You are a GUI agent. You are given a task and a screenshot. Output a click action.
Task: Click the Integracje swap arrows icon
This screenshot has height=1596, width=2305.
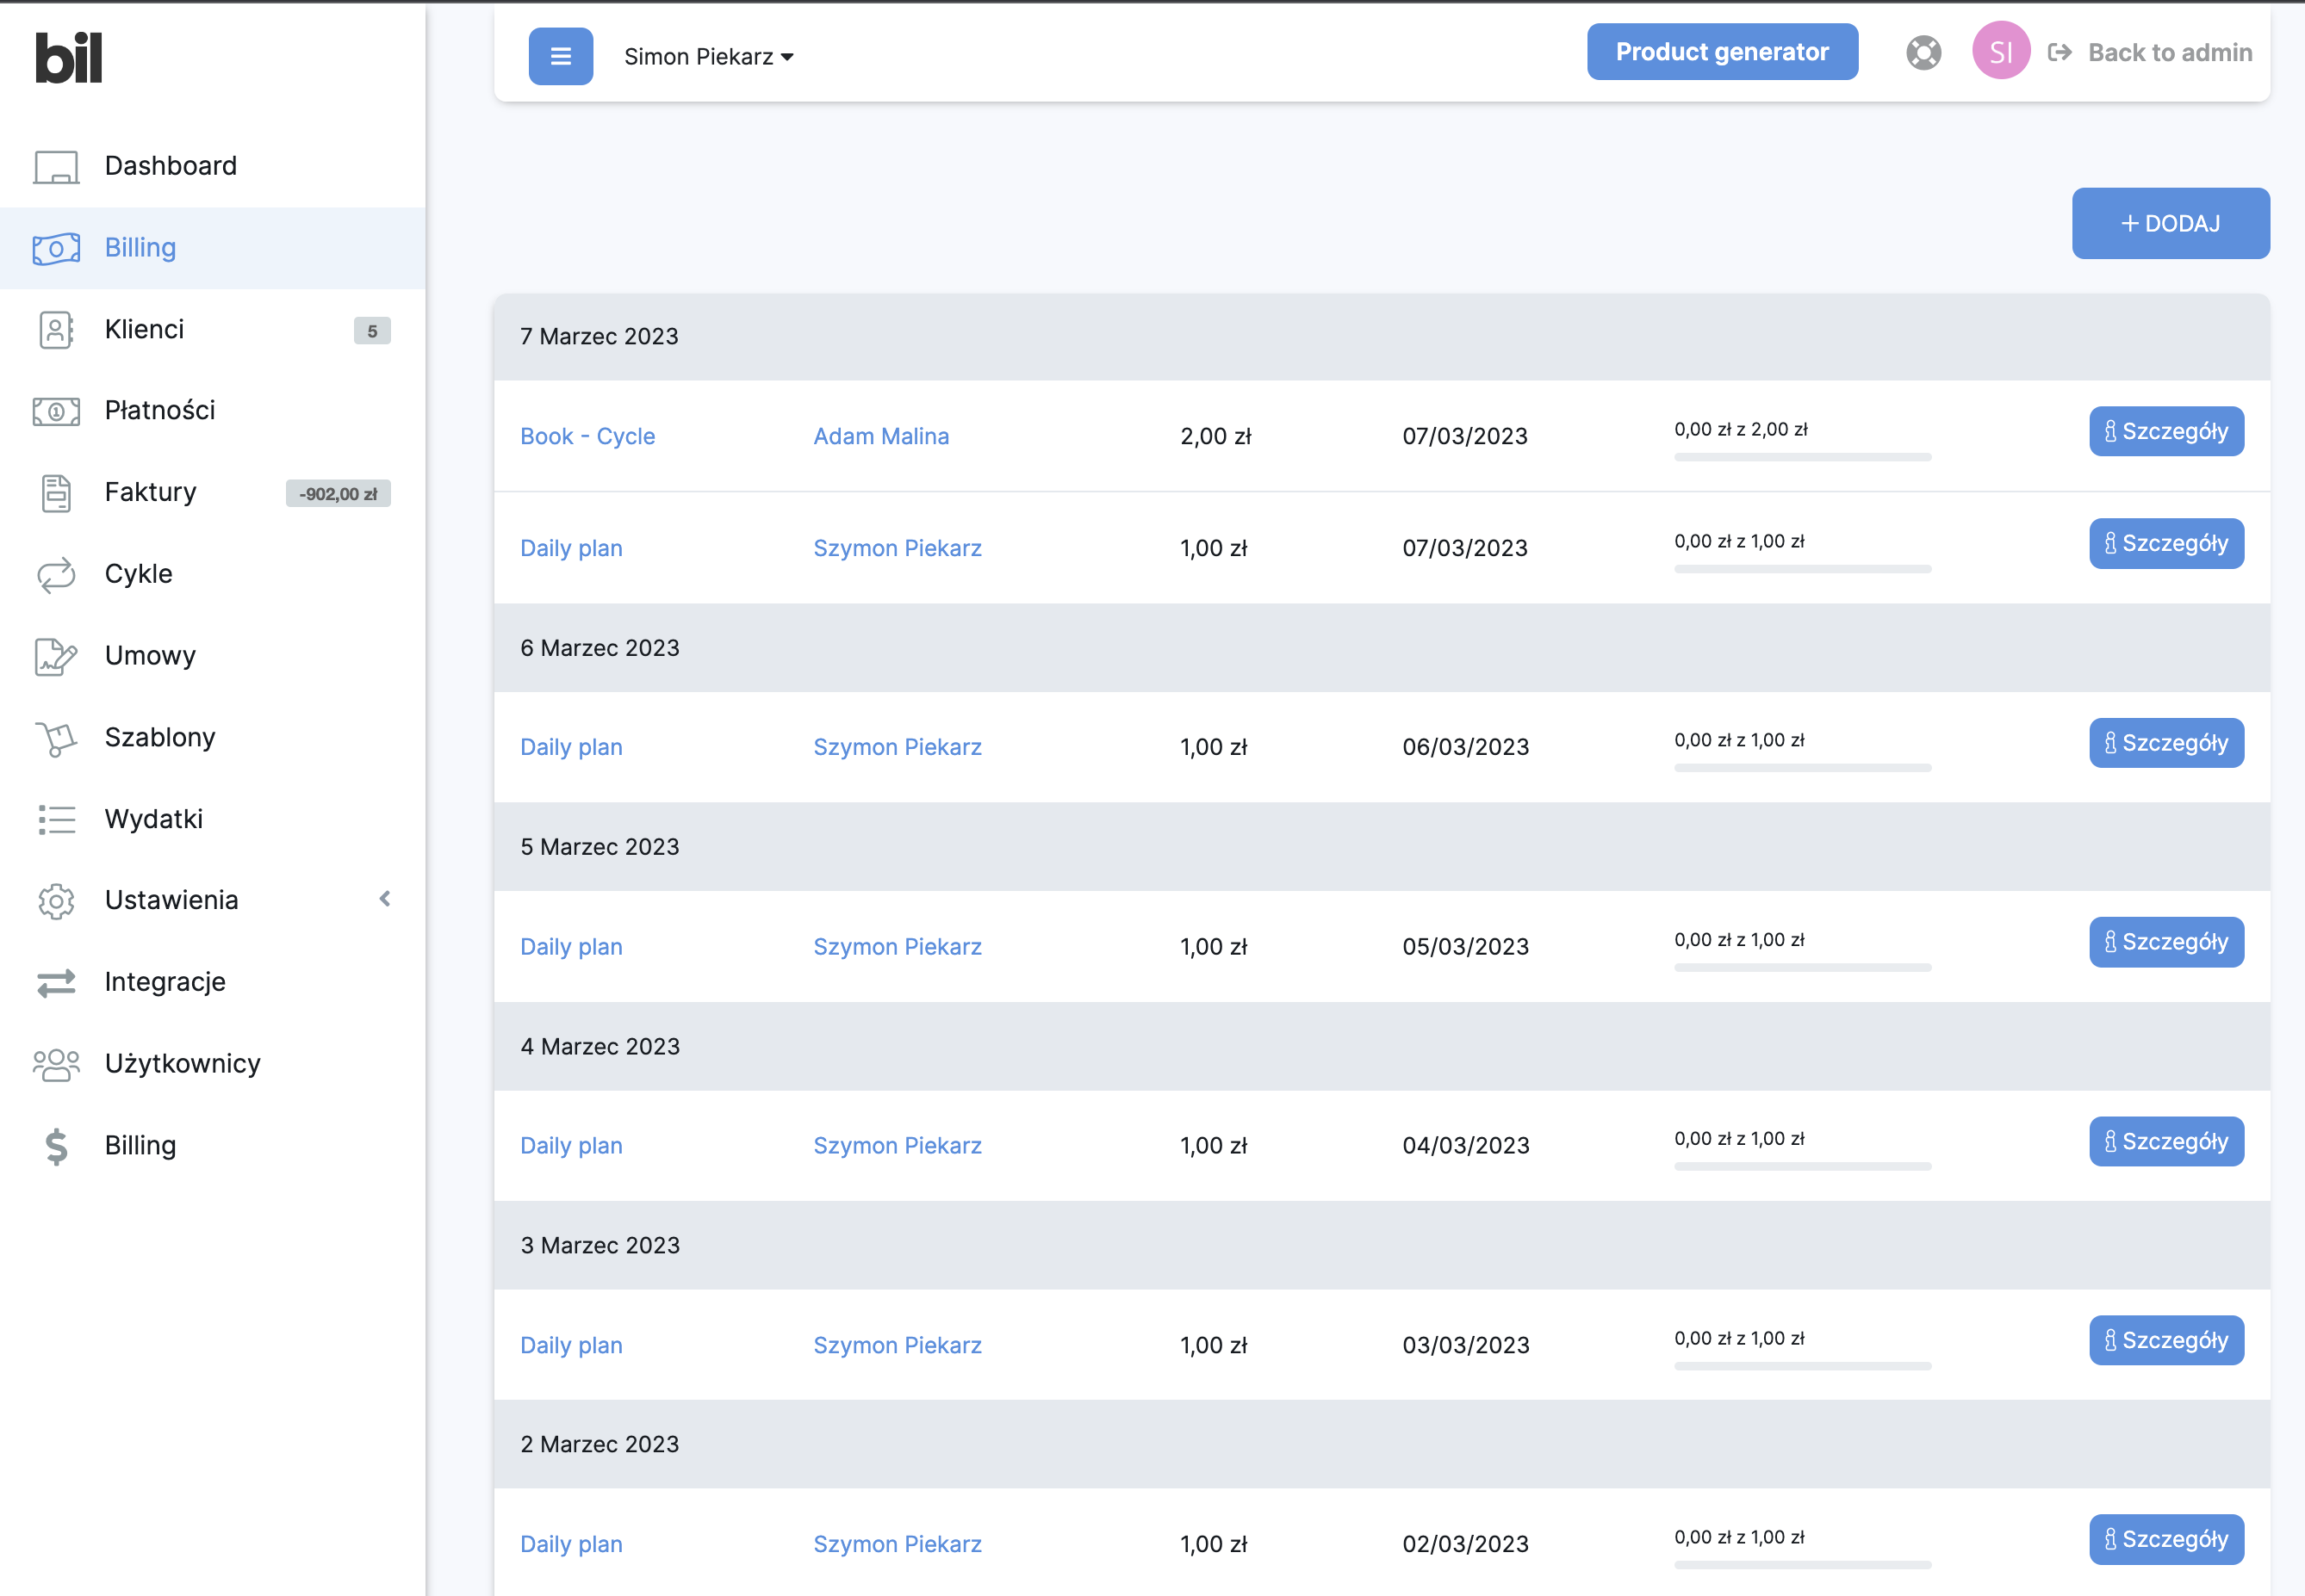(x=56, y=983)
